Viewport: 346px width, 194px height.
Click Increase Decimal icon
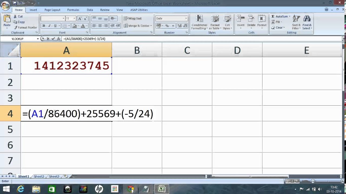point(179,26)
